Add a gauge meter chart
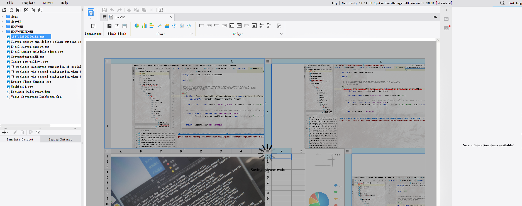The height and width of the screenshot is (206, 522). [174, 26]
